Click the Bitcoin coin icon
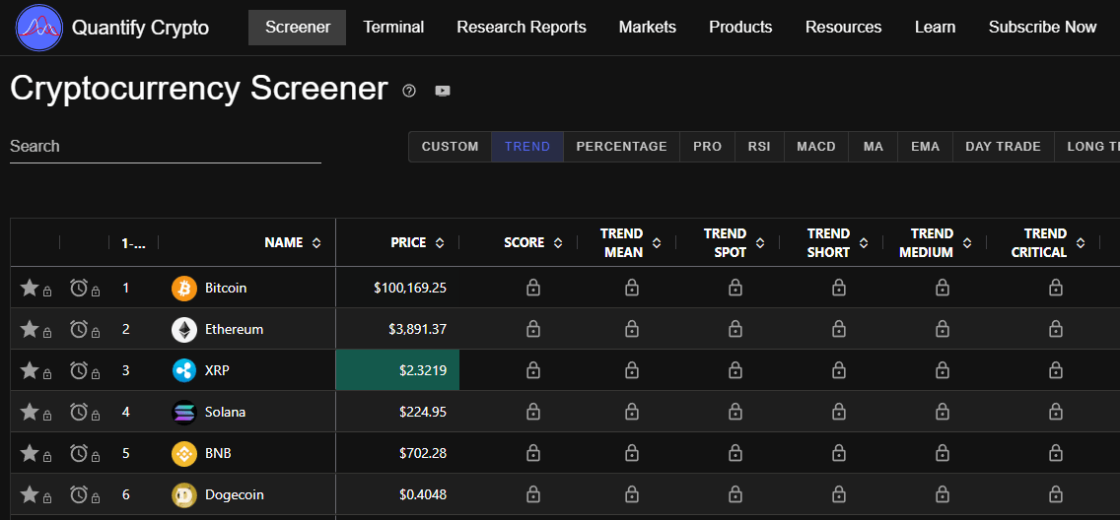 [x=184, y=289]
